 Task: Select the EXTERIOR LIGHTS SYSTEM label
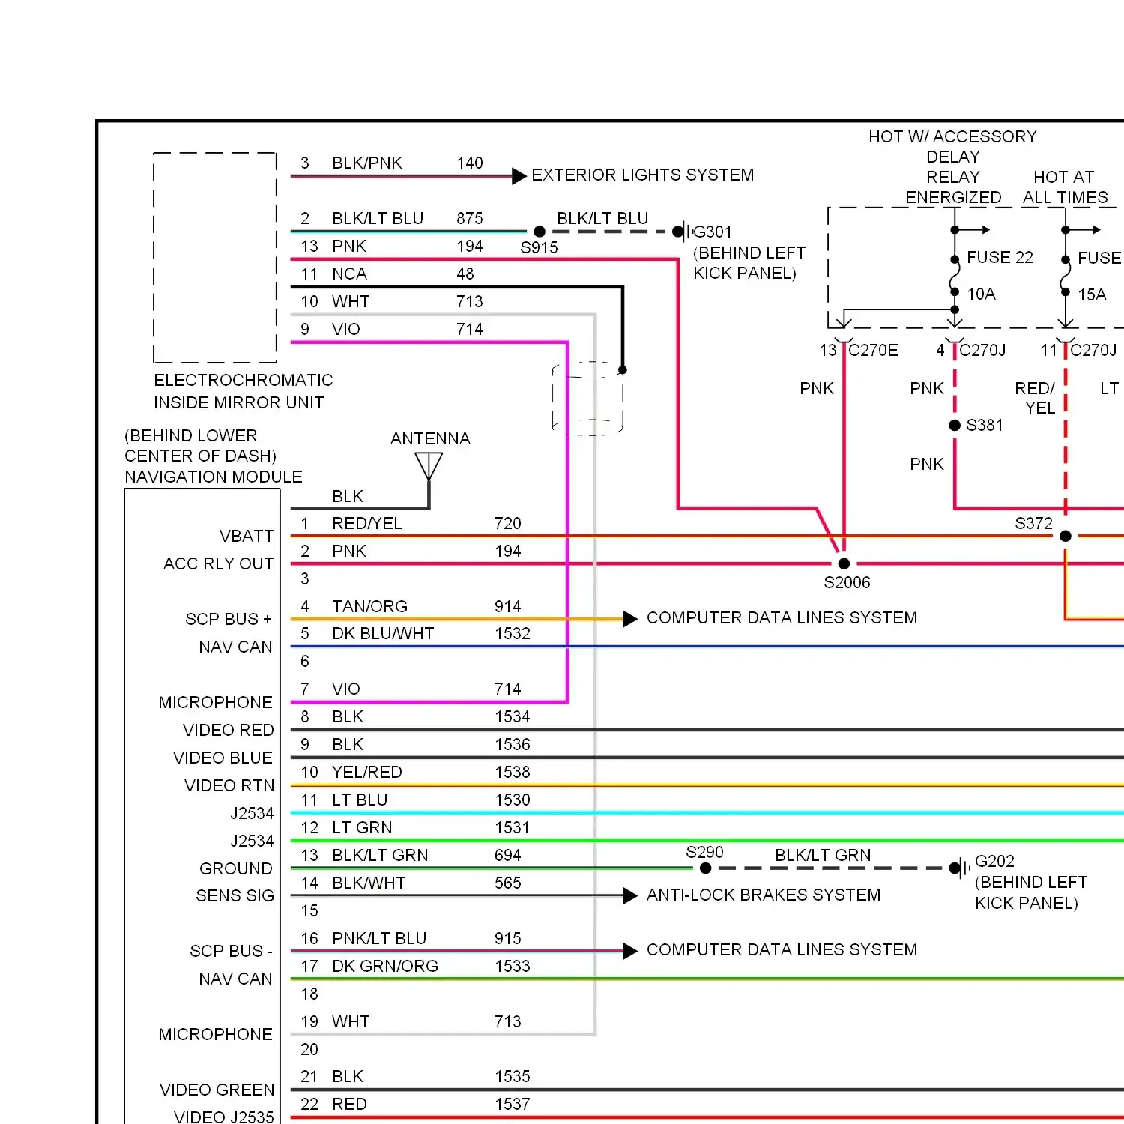pos(643,175)
